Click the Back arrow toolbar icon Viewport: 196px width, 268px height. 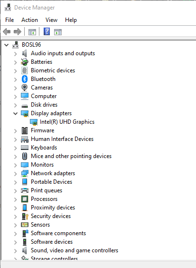pos(7,32)
